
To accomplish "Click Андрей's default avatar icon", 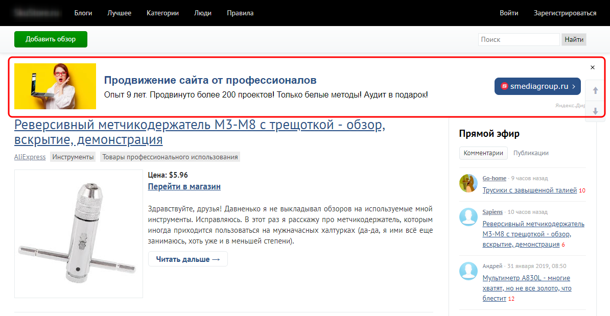I will [x=468, y=271].
